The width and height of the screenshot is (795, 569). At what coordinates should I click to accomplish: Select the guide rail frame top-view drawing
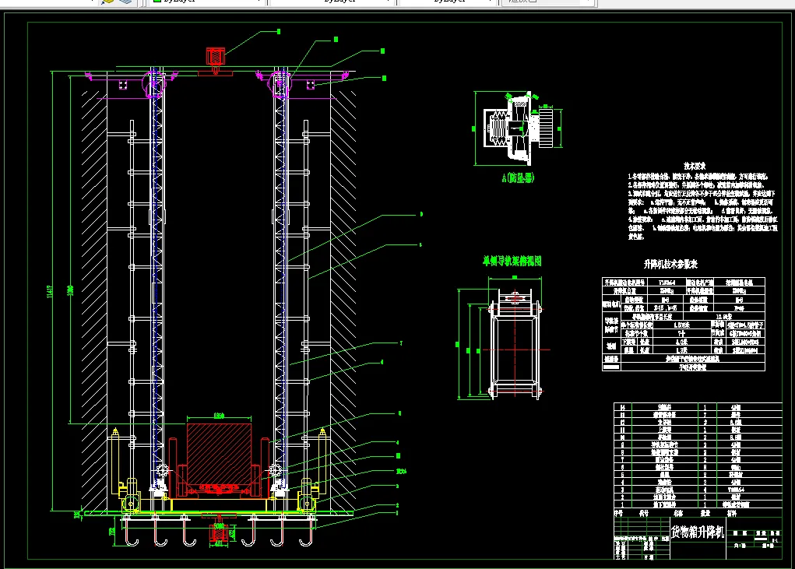[x=515, y=344]
